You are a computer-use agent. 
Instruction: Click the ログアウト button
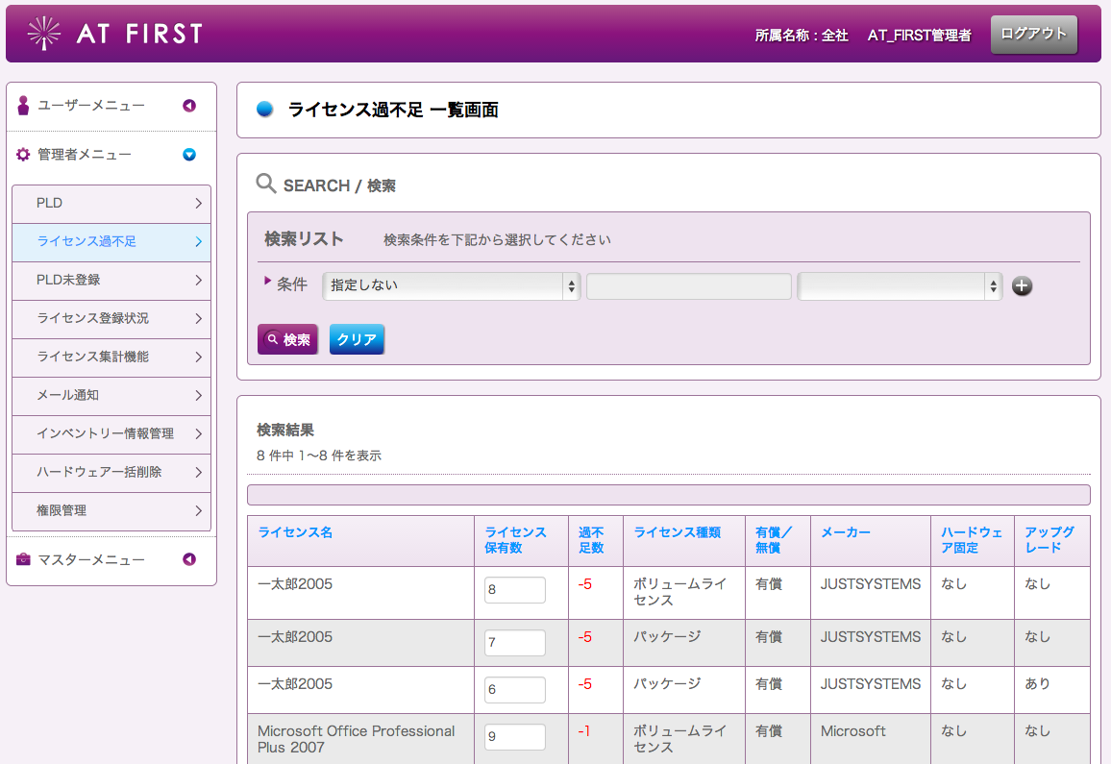coord(1034,34)
